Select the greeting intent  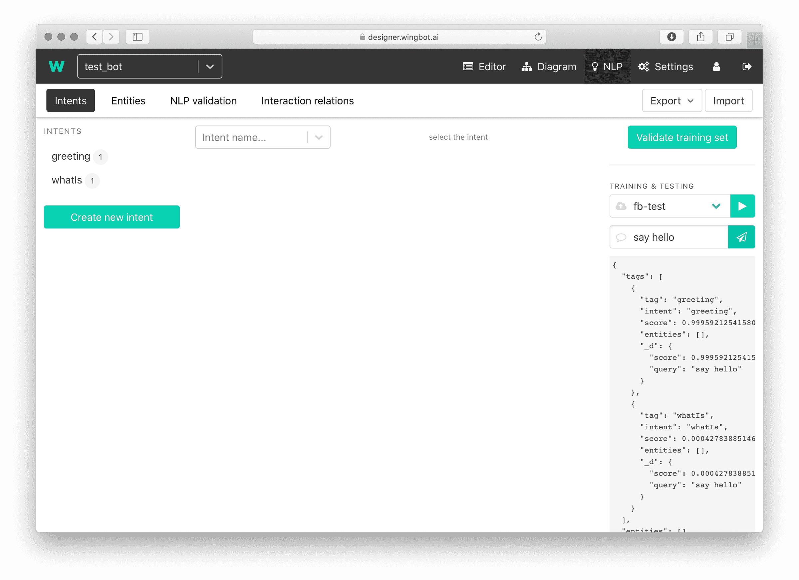[71, 156]
